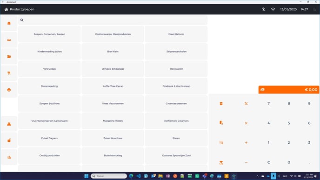Screen dimensions: 320x180
Task: Click the switch user icon at sidebar bottom
Action: point(9,157)
